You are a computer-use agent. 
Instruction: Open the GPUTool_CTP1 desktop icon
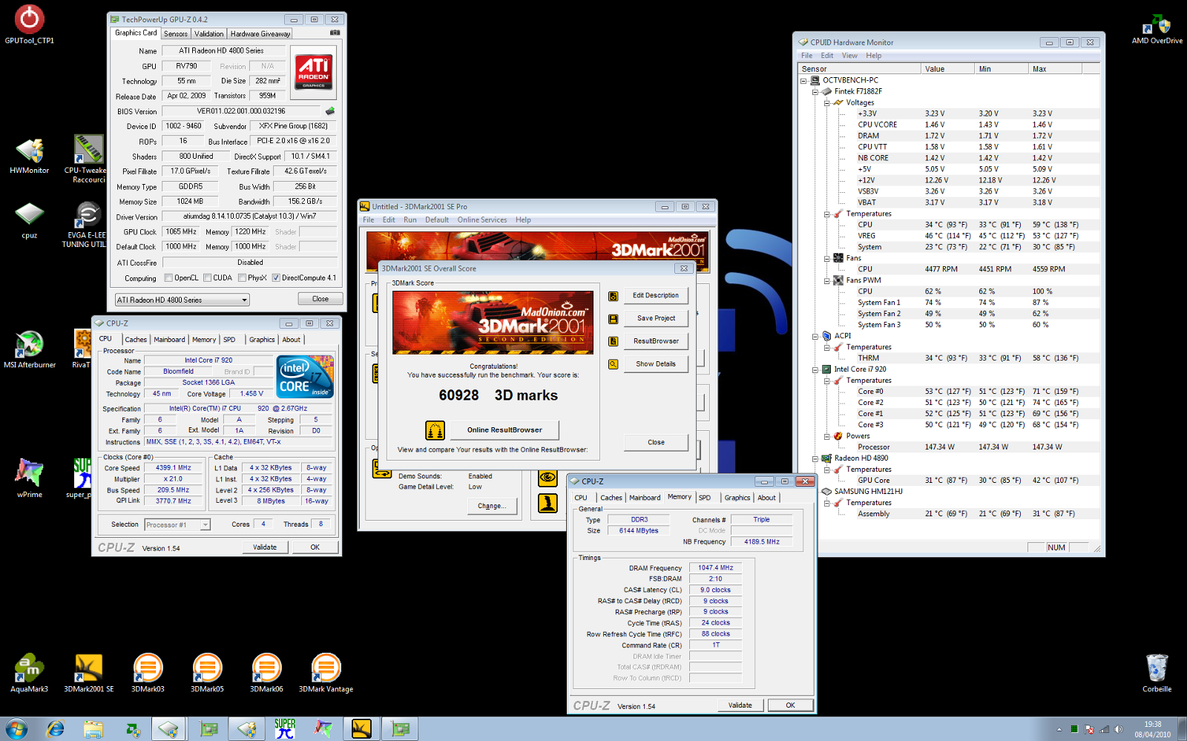(x=30, y=25)
